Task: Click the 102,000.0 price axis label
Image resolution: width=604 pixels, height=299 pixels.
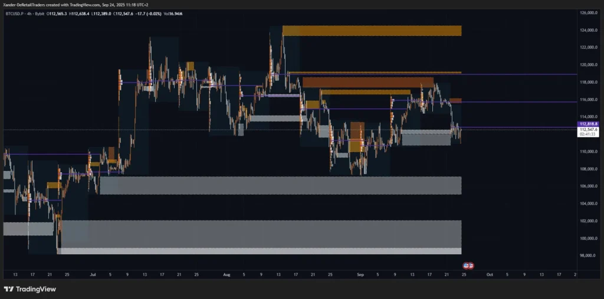Action: 588,221
